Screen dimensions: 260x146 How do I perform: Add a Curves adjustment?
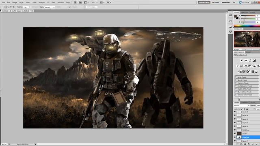[250, 60]
